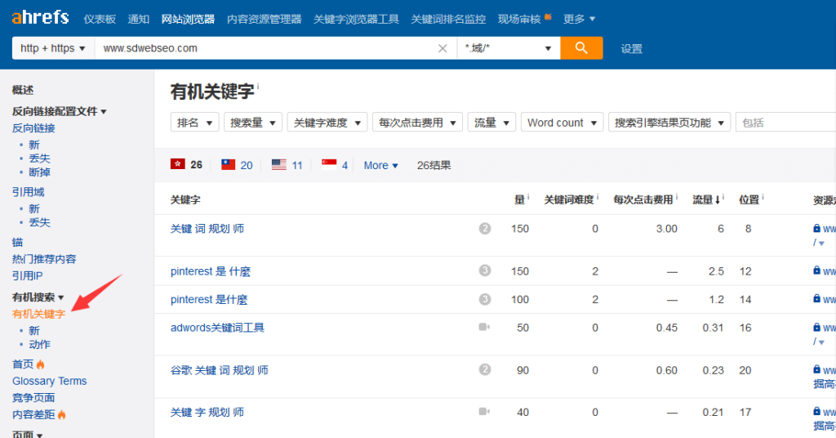The width and height of the screenshot is (836, 438).
Task: Open 关键词排名监控 in top navigation
Action: pyautogui.click(x=448, y=19)
